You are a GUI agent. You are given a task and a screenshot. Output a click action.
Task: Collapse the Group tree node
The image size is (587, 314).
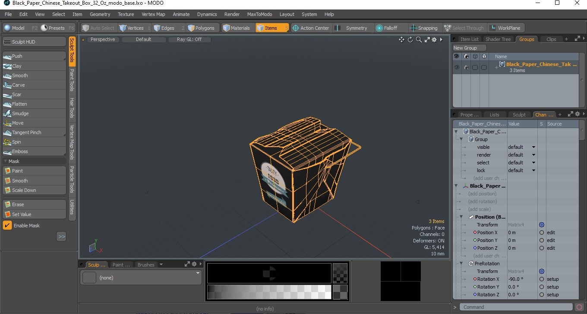(x=461, y=139)
